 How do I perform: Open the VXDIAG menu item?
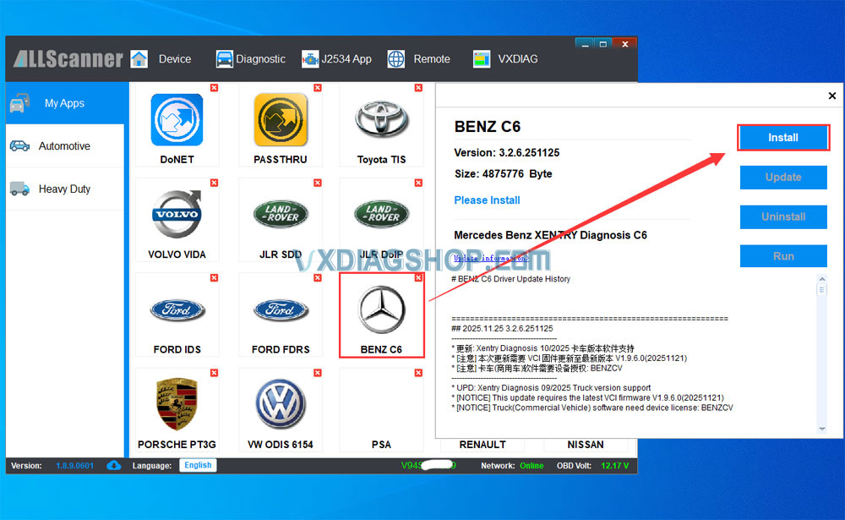pyautogui.click(x=517, y=58)
